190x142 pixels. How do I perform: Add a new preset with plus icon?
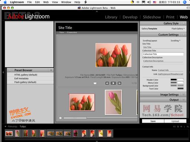tap(51, 70)
